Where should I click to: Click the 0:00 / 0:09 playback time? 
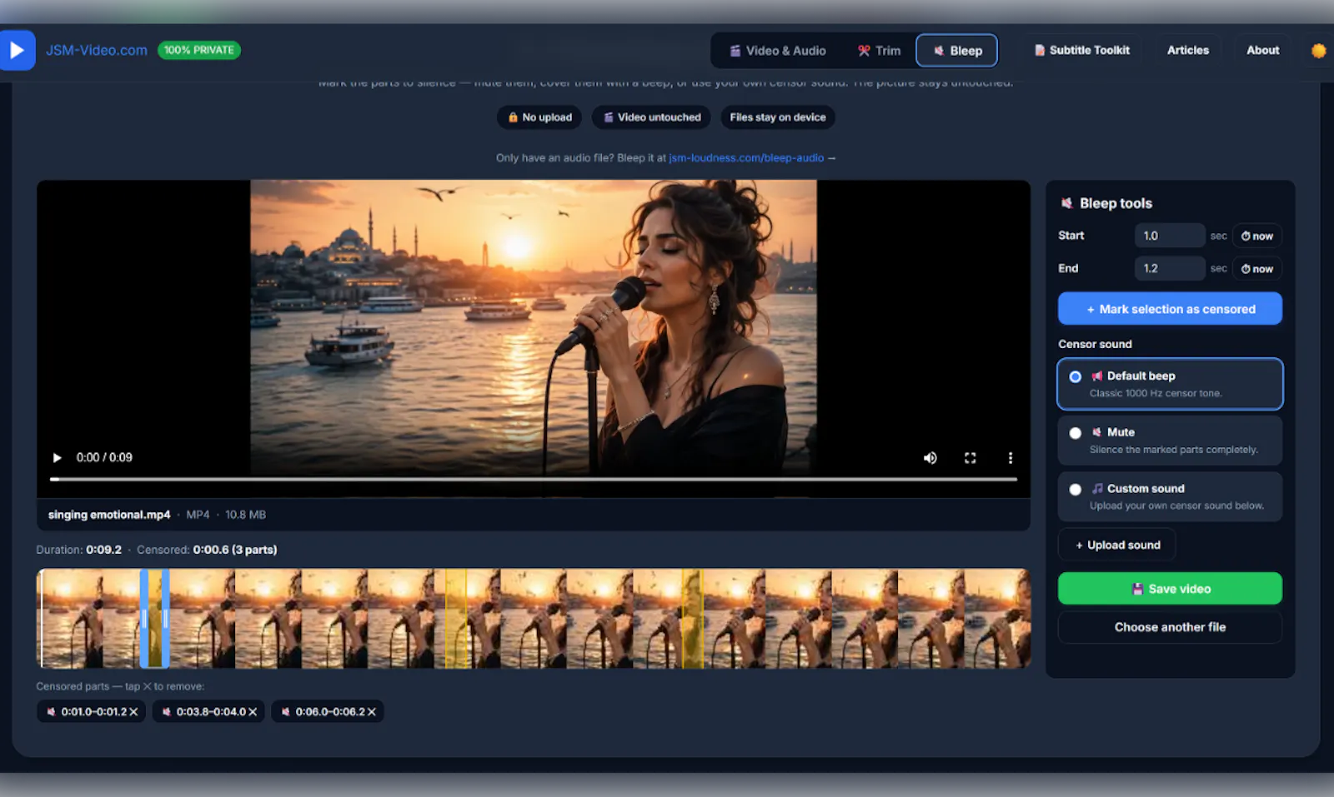click(x=104, y=457)
